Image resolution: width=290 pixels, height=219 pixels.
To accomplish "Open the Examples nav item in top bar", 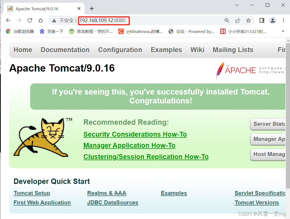I will [x=166, y=50].
